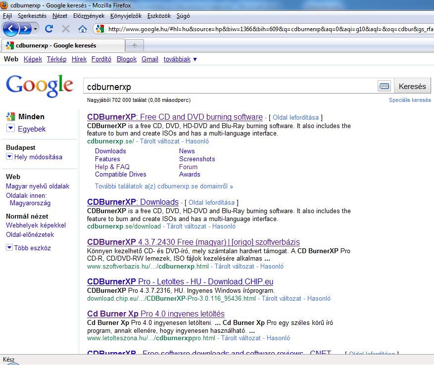Open the navigation history dropdown arrow

click(x=35, y=29)
